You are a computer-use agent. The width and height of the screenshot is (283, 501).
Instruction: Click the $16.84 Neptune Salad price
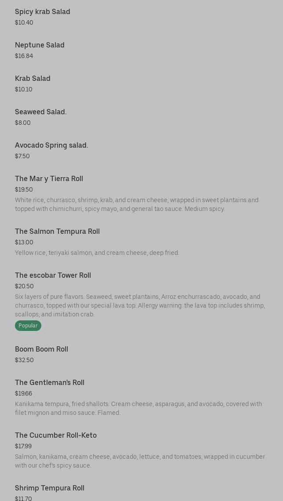click(24, 56)
